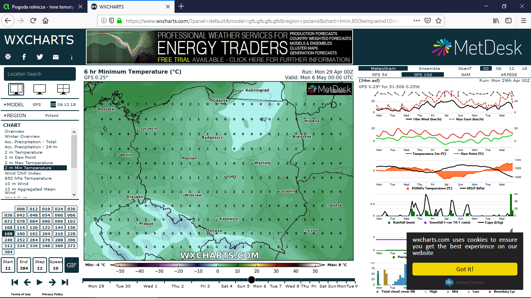Viewport: 531px width, 298px height.
Task: Click the email envelope icon
Action: (x=56, y=57)
